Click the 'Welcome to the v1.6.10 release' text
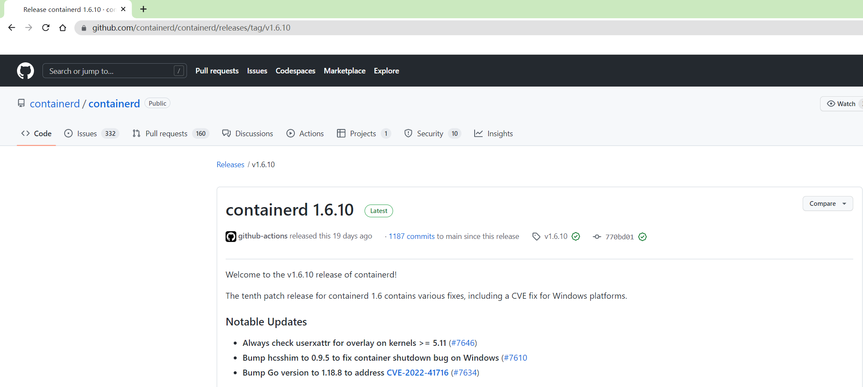The height and width of the screenshot is (387, 863). tap(311, 275)
